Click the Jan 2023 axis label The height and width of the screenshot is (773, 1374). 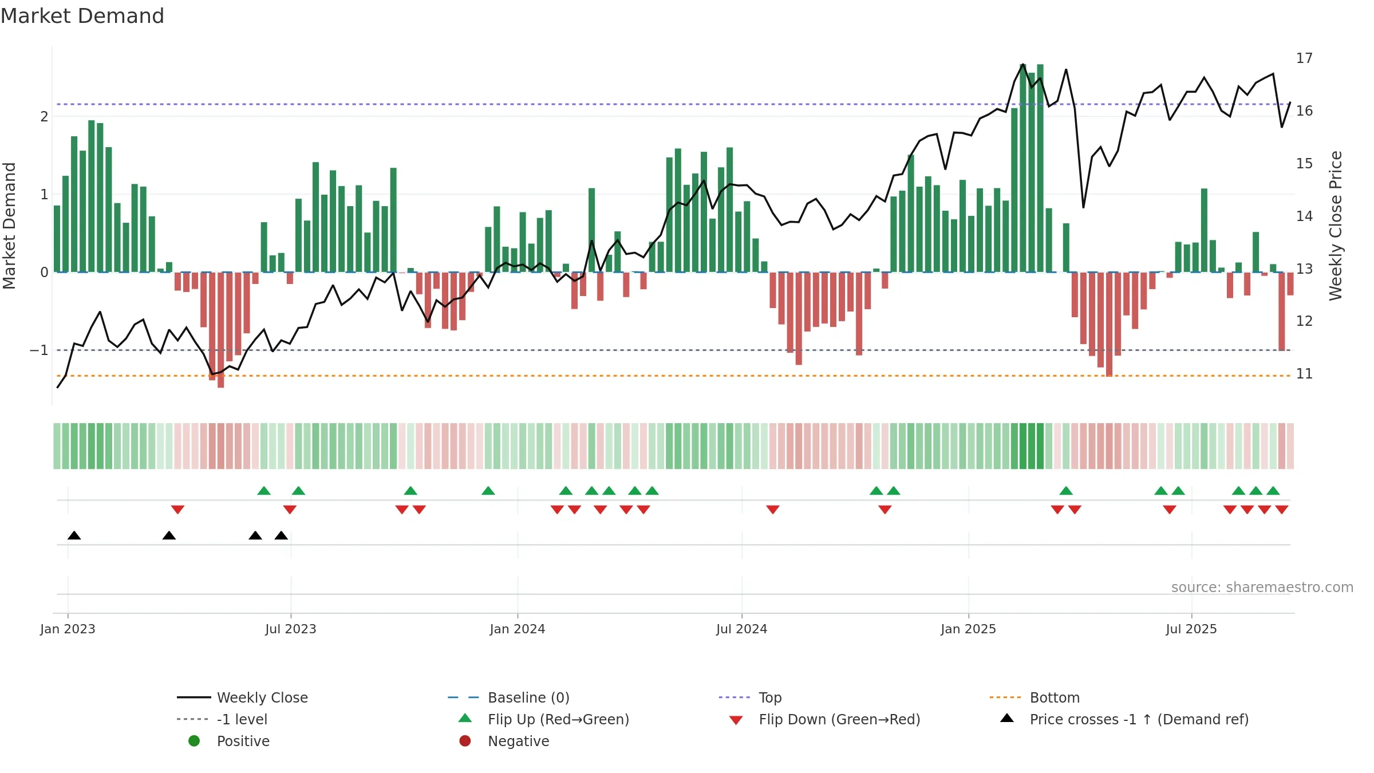68,629
